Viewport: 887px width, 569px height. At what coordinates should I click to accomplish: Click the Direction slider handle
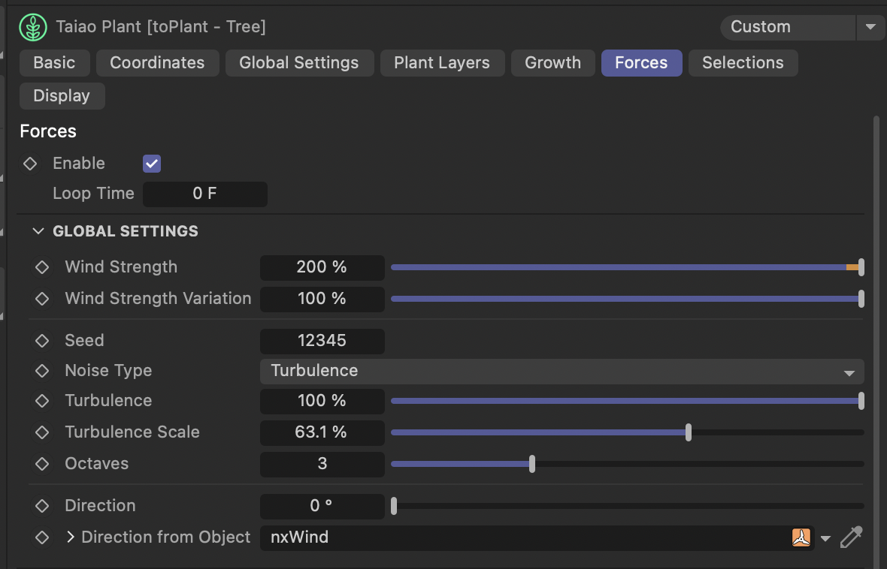394,506
